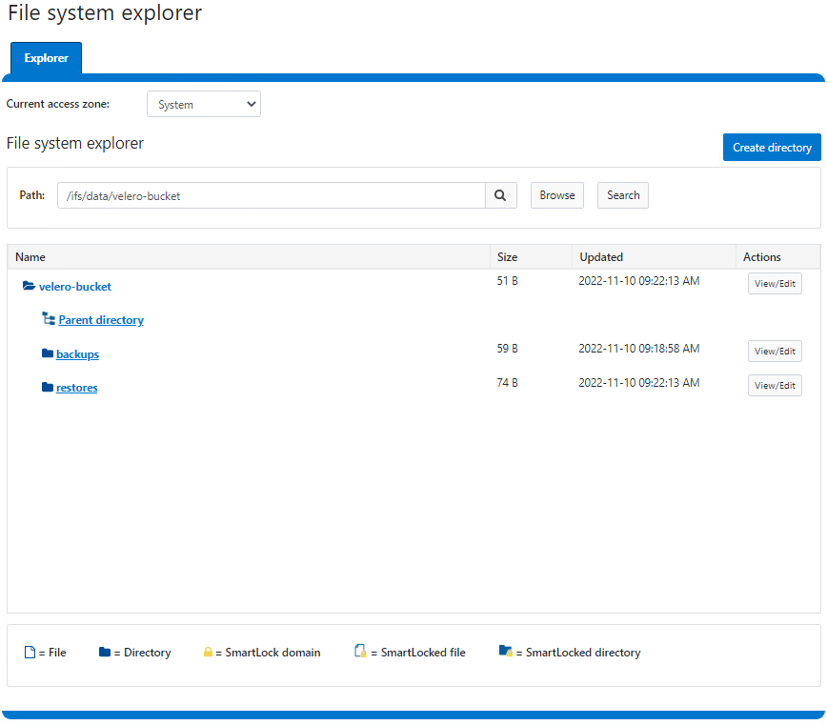Click the Parent directory navigation icon
The height and width of the screenshot is (725, 827).
pos(49,319)
